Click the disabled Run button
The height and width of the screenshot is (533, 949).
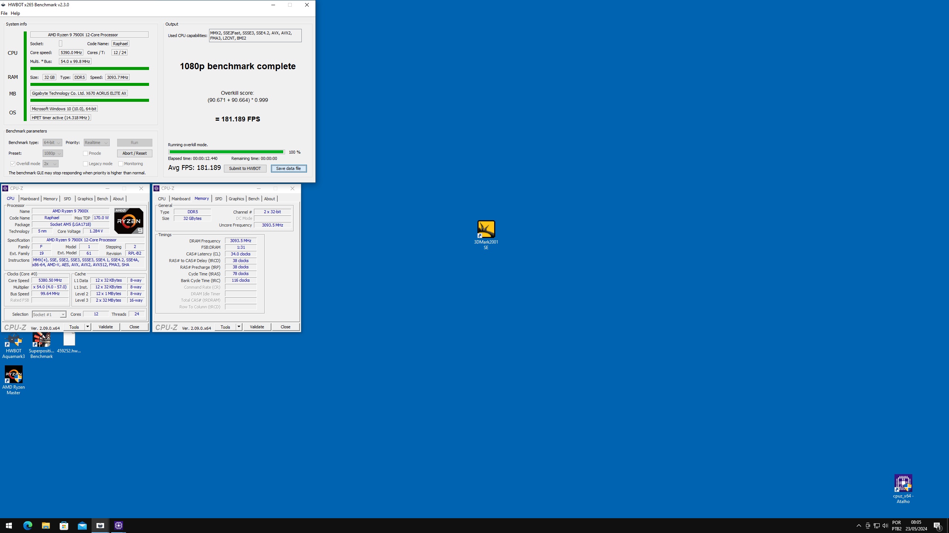coord(135,143)
